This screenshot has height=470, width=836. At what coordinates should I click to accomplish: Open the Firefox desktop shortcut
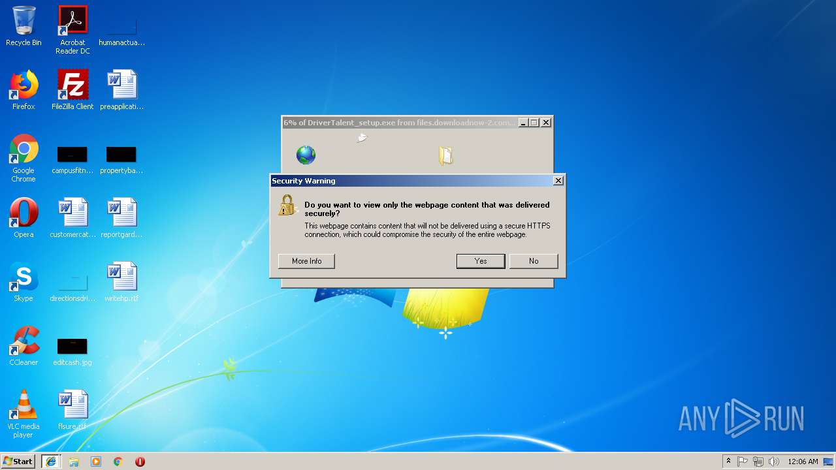point(24,90)
